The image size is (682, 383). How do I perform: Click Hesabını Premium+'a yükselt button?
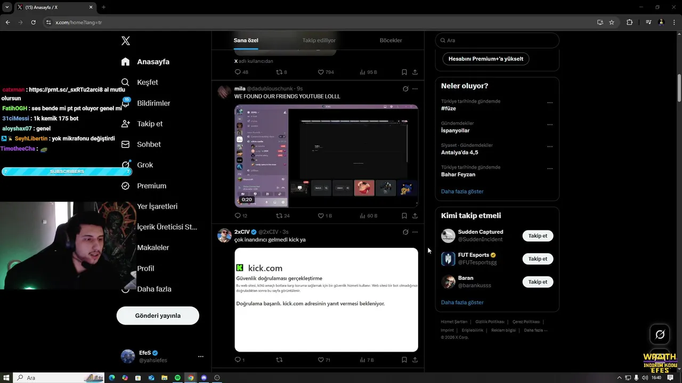pos(485,59)
